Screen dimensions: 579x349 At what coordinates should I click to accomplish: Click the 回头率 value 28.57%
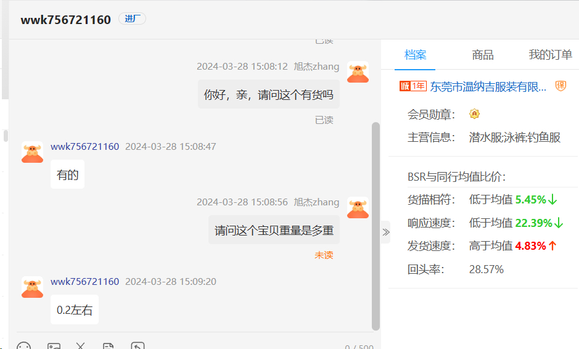(x=487, y=269)
